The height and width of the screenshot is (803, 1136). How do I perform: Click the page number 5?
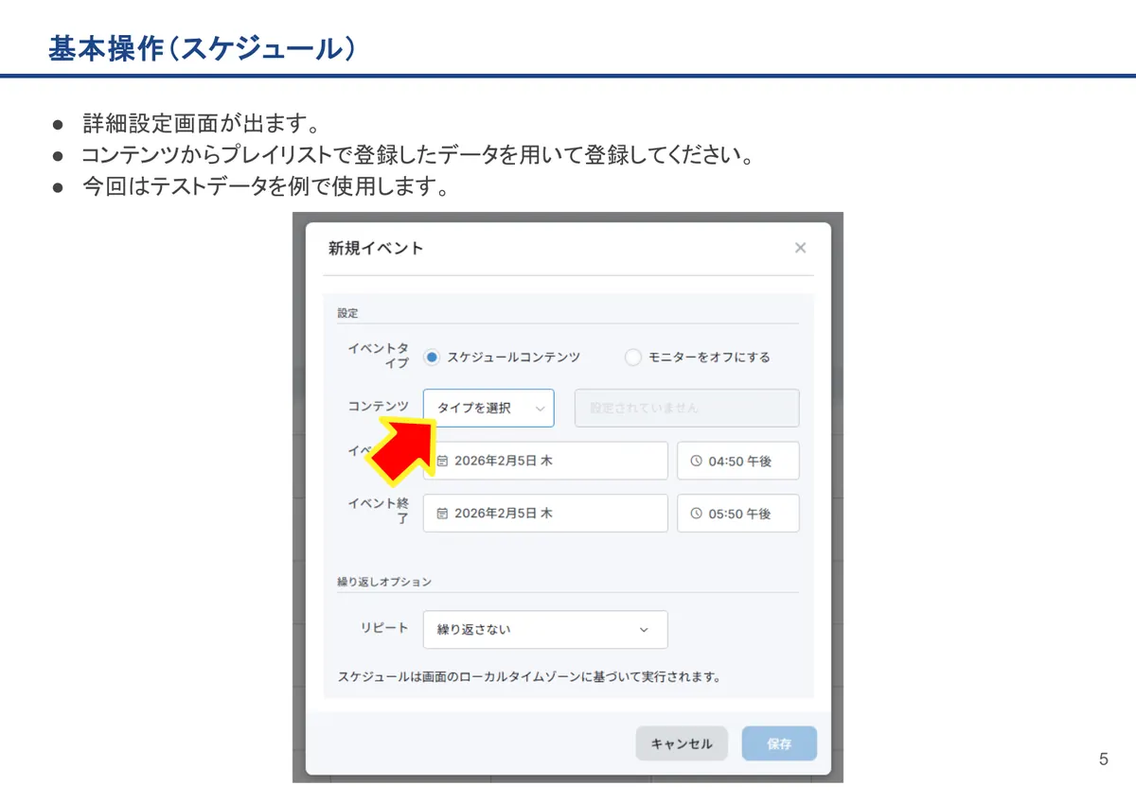pyautogui.click(x=1103, y=759)
